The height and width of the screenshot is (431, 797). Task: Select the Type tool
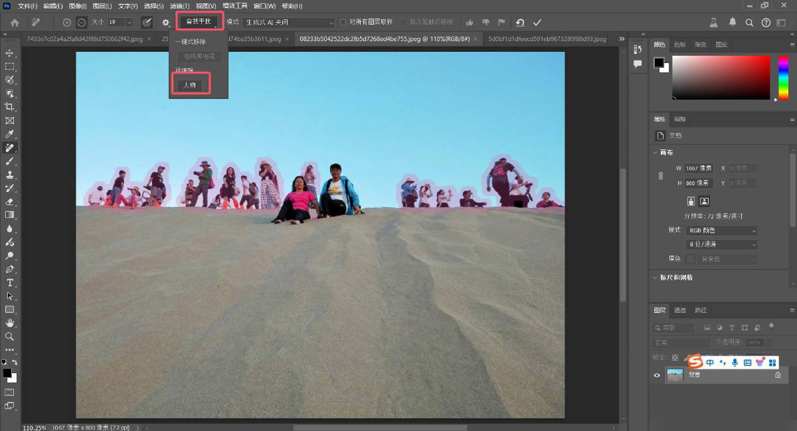click(9, 283)
